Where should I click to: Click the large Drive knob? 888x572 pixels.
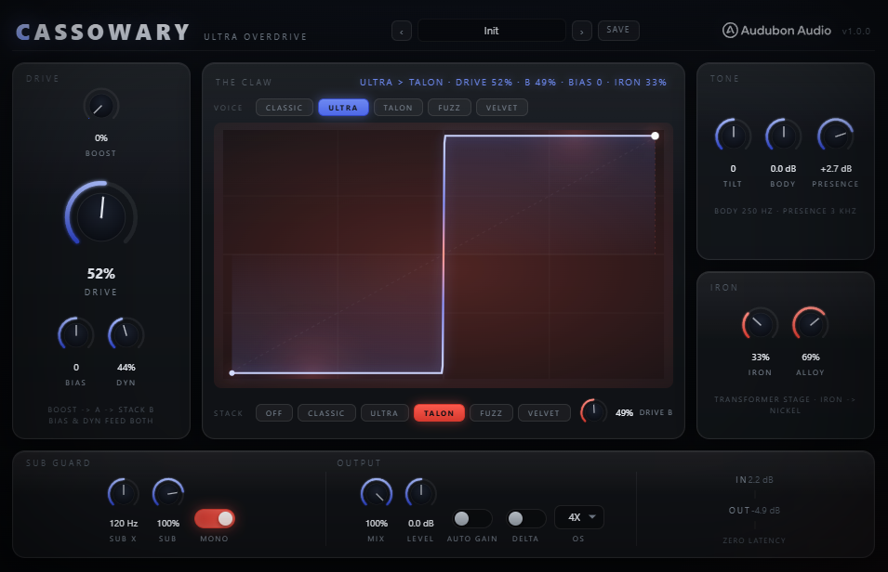click(101, 216)
